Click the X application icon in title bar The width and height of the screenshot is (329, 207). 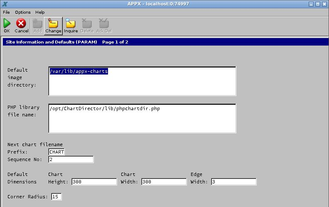click(5, 4)
